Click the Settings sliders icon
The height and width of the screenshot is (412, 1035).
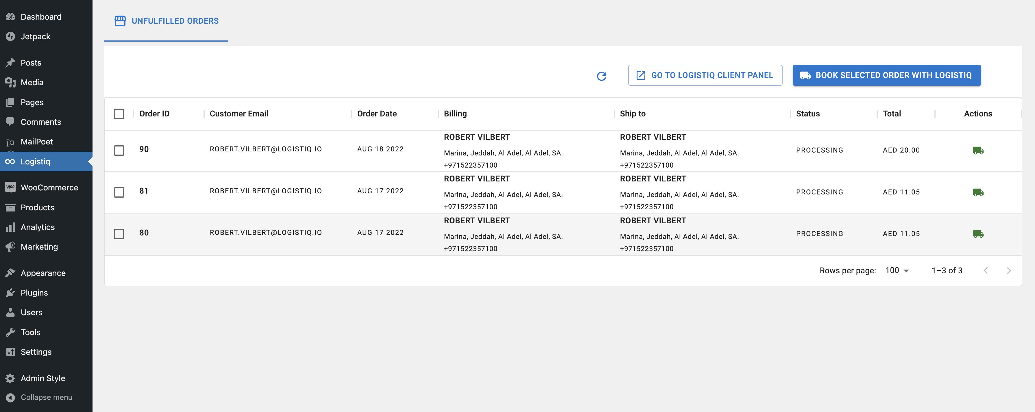pyautogui.click(x=10, y=352)
